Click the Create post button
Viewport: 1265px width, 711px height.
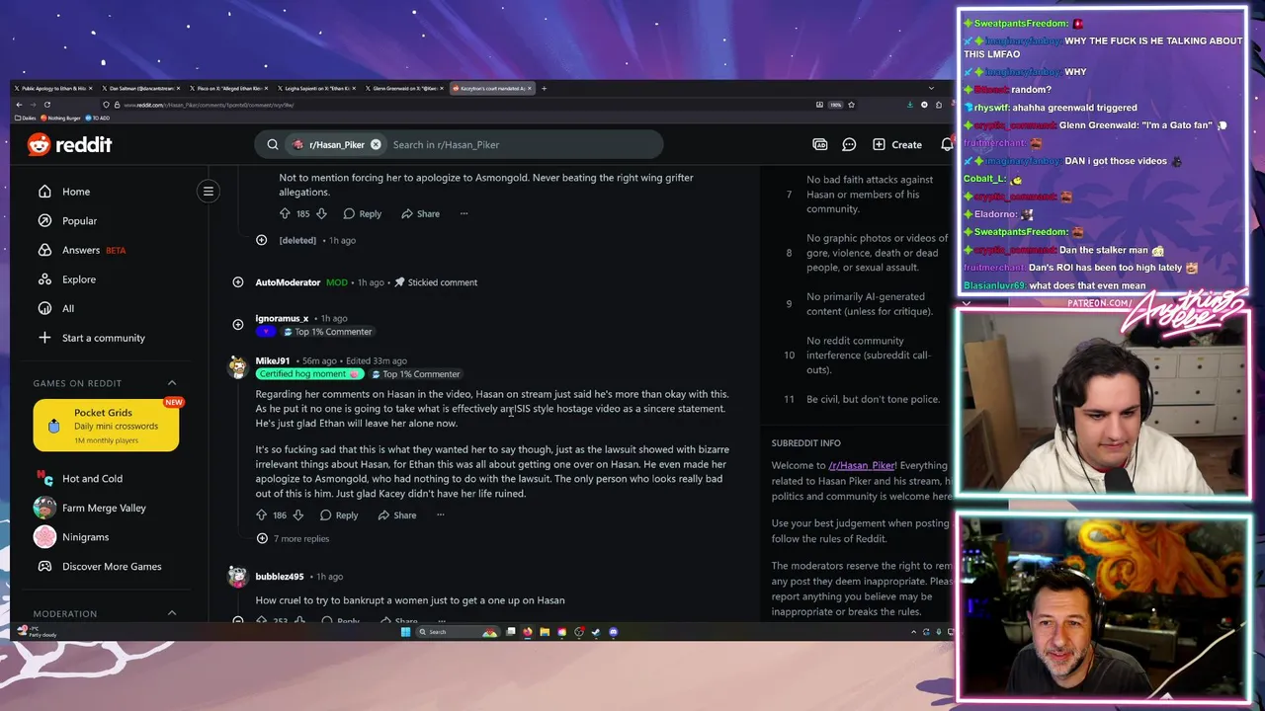897,144
